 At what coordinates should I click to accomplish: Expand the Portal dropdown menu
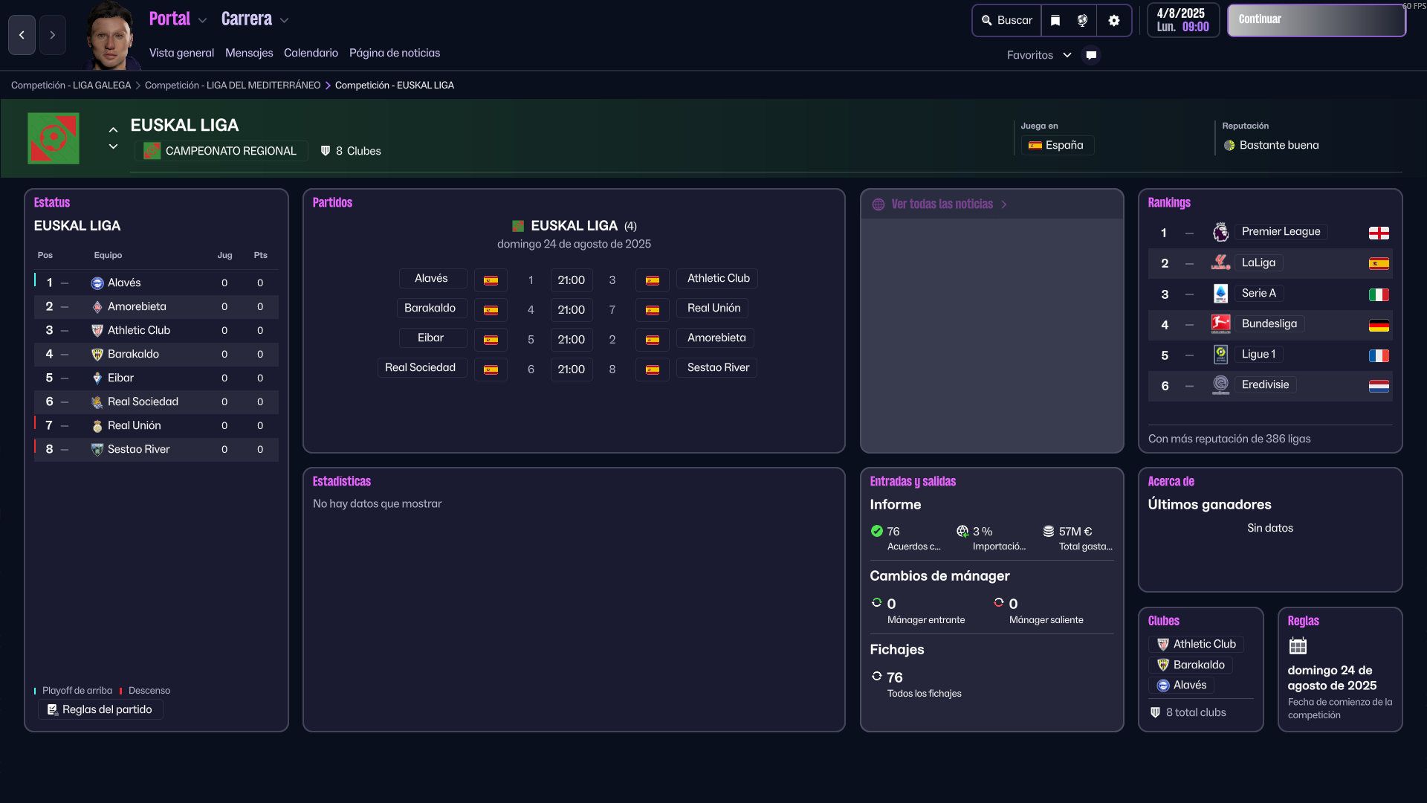point(201,21)
